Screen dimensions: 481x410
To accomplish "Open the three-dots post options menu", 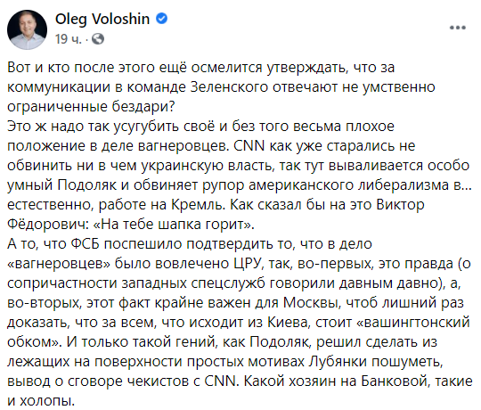I will tap(458, 28).
